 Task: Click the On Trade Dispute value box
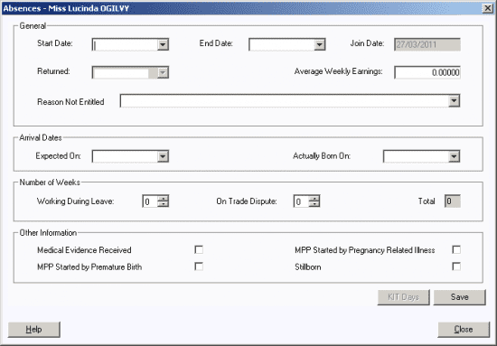[x=302, y=201]
